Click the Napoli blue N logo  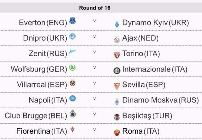(73, 98)
